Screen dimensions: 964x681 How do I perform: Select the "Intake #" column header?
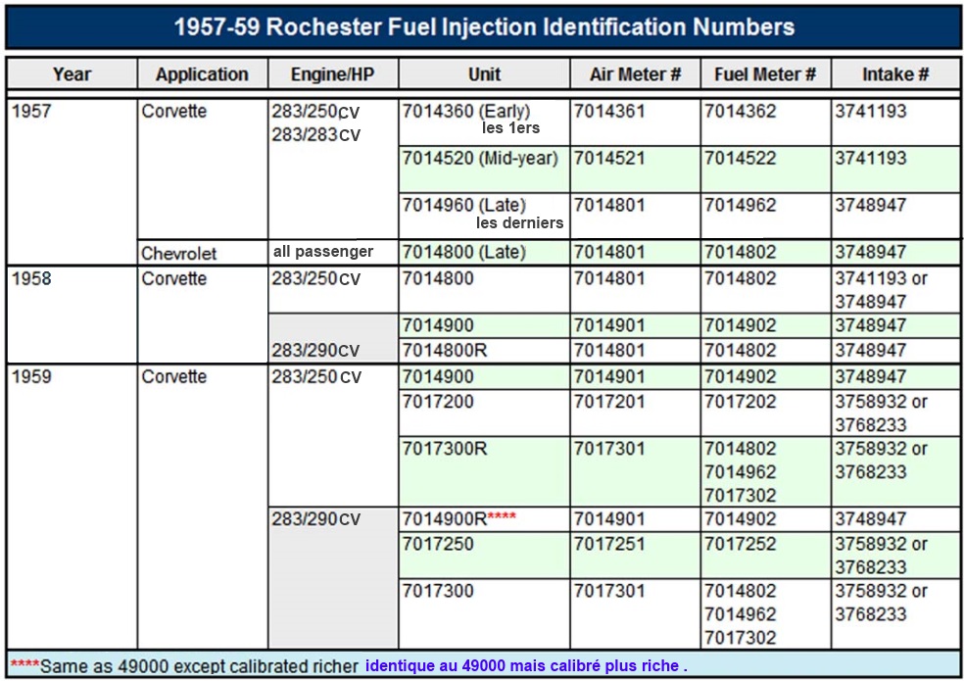(895, 74)
